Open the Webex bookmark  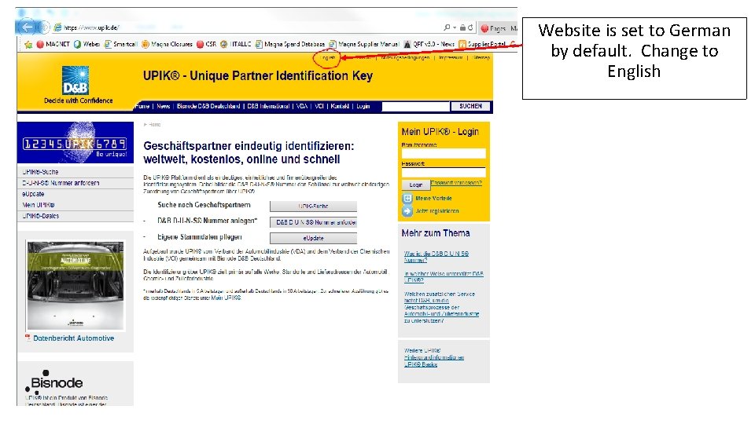pyautogui.click(x=87, y=44)
